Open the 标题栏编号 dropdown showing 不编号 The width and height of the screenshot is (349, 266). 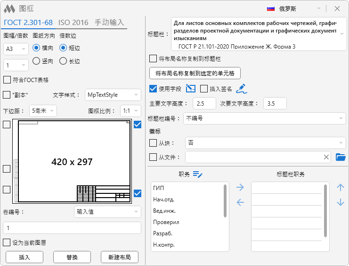[264, 118]
